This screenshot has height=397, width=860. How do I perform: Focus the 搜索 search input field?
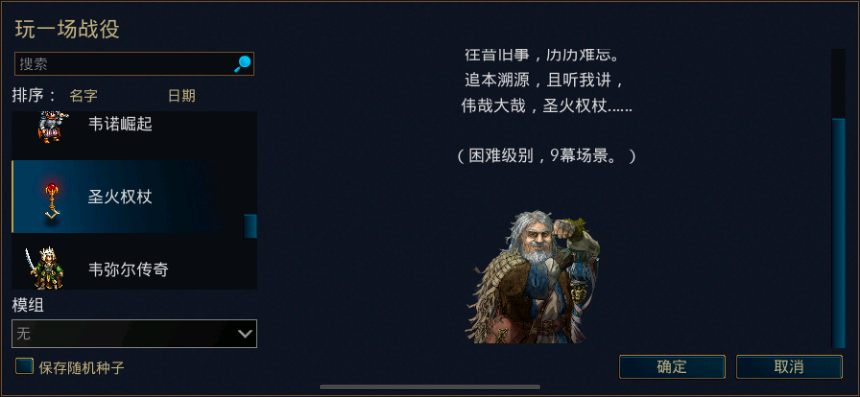tap(134, 64)
